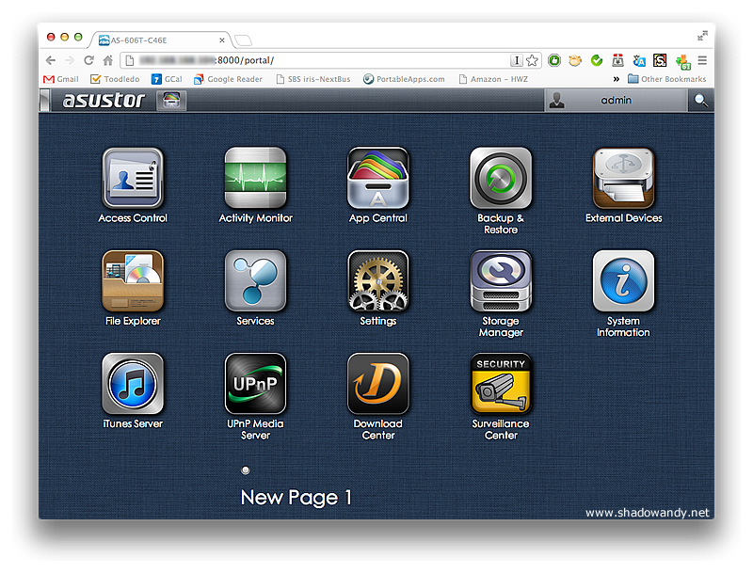Viewport: 753px width, 573px height.
Task: Launch Activity Monitor
Action: click(x=255, y=178)
